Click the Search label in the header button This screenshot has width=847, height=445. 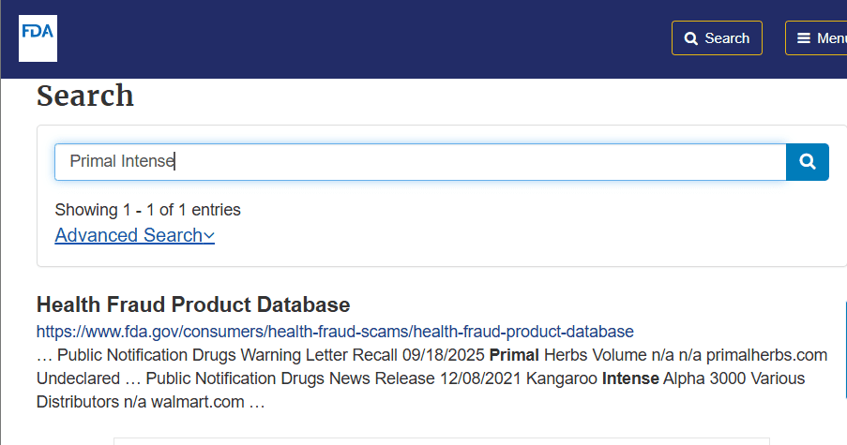pyautogui.click(x=727, y=38)
